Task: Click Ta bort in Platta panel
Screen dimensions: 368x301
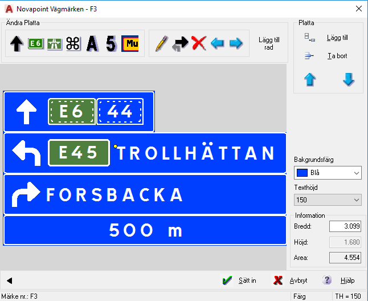Action: [337, 56]
